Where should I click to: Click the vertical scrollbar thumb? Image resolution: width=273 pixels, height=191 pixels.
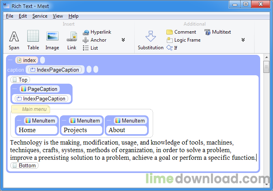tap(266, 67)
